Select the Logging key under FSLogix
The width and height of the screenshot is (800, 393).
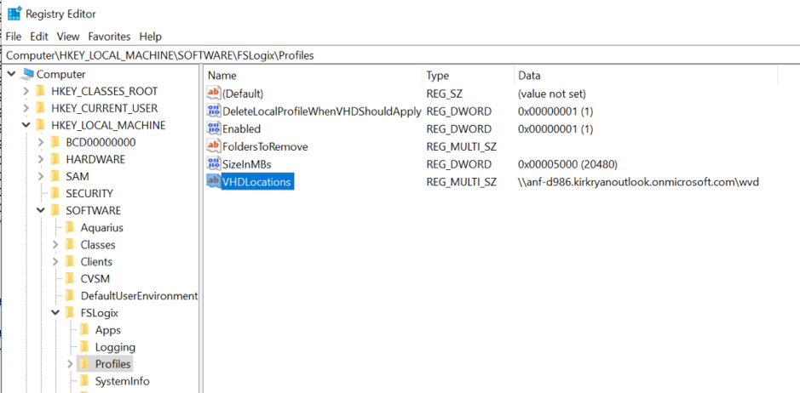[114, 347]
